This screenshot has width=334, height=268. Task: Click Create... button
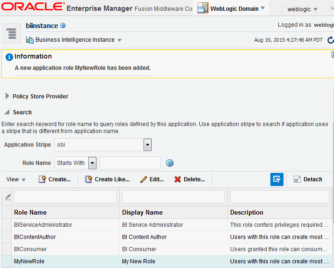[x=55, y=179]
